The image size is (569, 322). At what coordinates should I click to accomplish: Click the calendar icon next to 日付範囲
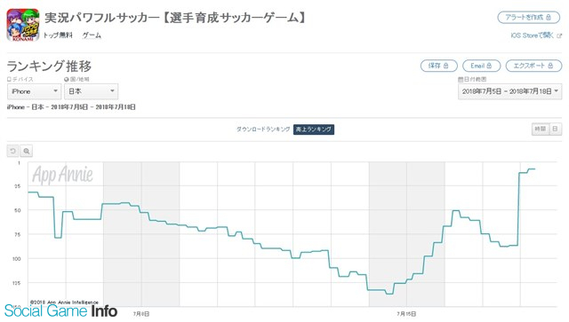(x=461, y=79)
